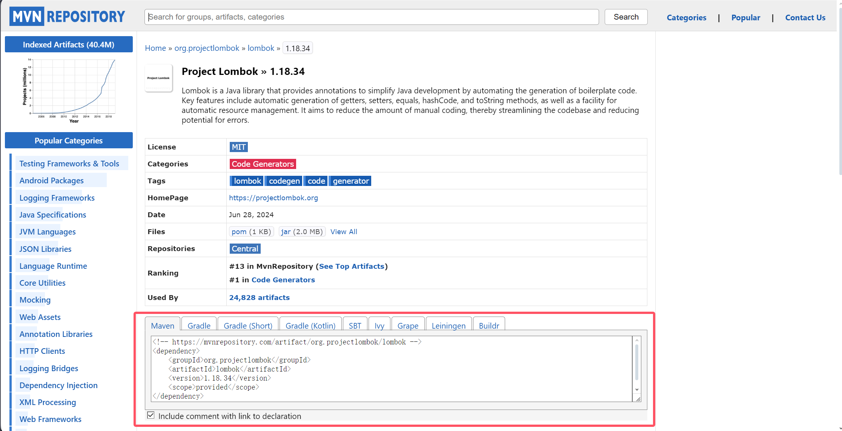The width and height of the screenshot is (842, 431).
Task: Open the SBT dependency tab
Action: tap(355, 326)
